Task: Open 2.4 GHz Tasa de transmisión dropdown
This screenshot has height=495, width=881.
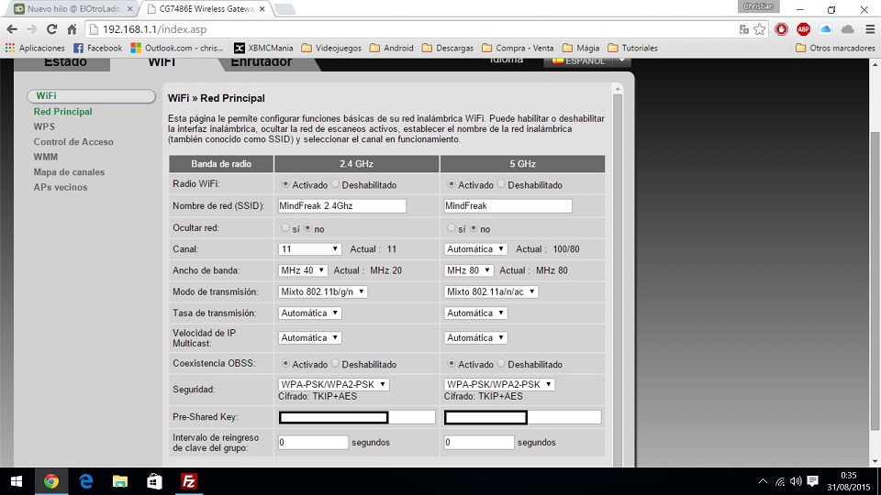Action: click(x=309, y=313)
